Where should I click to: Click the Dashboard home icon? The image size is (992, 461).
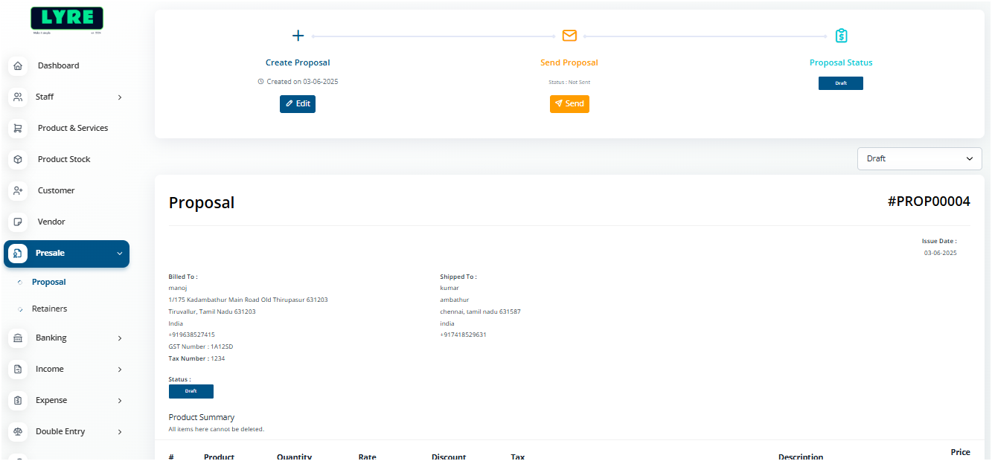point(19,65)
